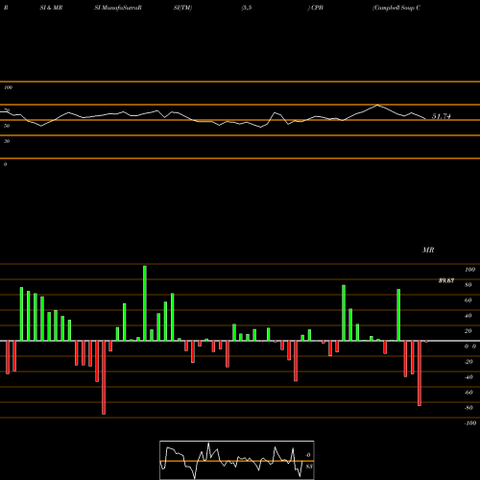Screen dimensions: 480x480
Task: Click the MR axis label -80
Action: pyautogui.click(x=468, y=408)
